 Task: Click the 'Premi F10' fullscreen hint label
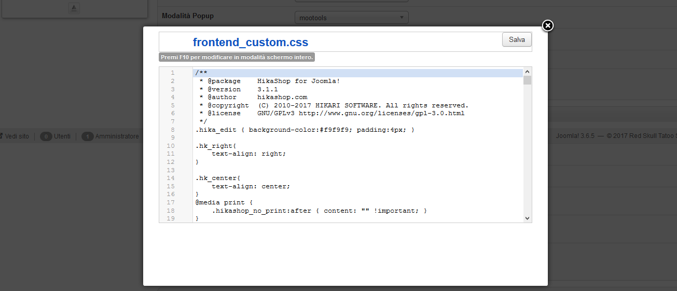coord(237,57)
